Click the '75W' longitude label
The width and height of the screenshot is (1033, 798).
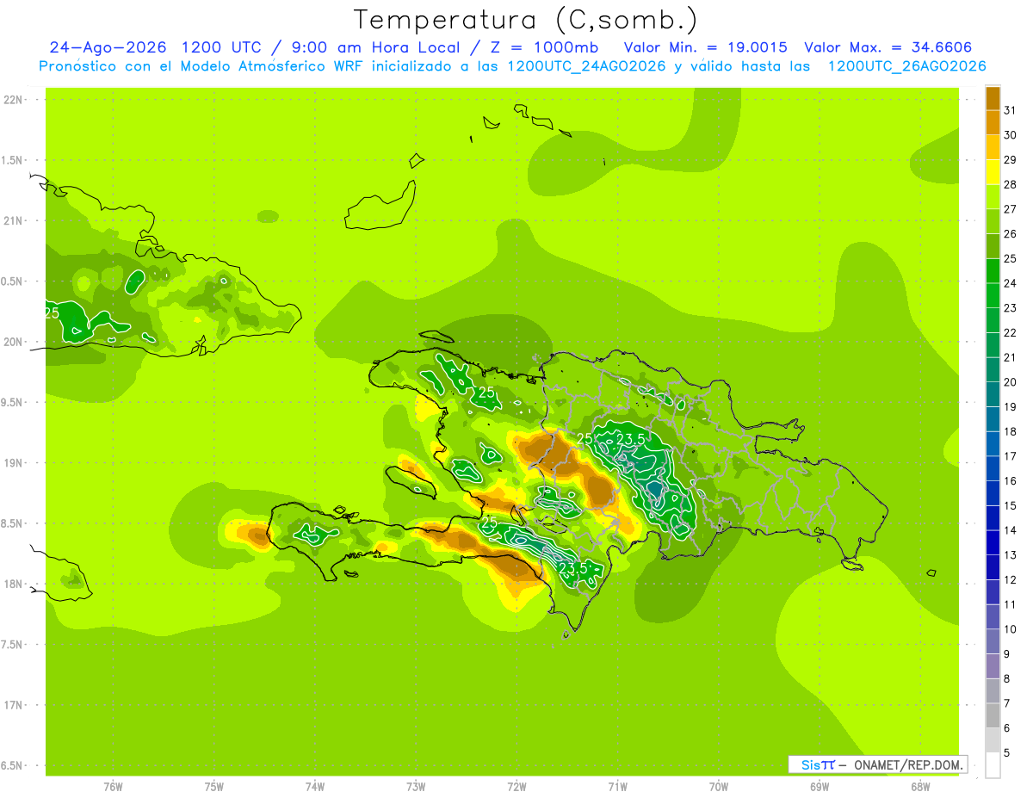(x=214, y=787)
